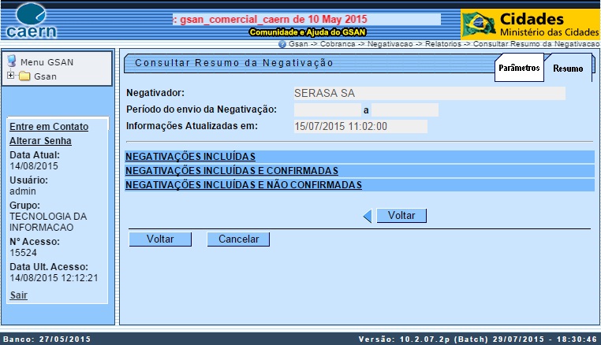The height and width of the screenshot is (345, 601).
Task: Expand NEGATIVAÇÕES INCLUÍDAS E CONFIRMADAS section
Action: [232, 171]
